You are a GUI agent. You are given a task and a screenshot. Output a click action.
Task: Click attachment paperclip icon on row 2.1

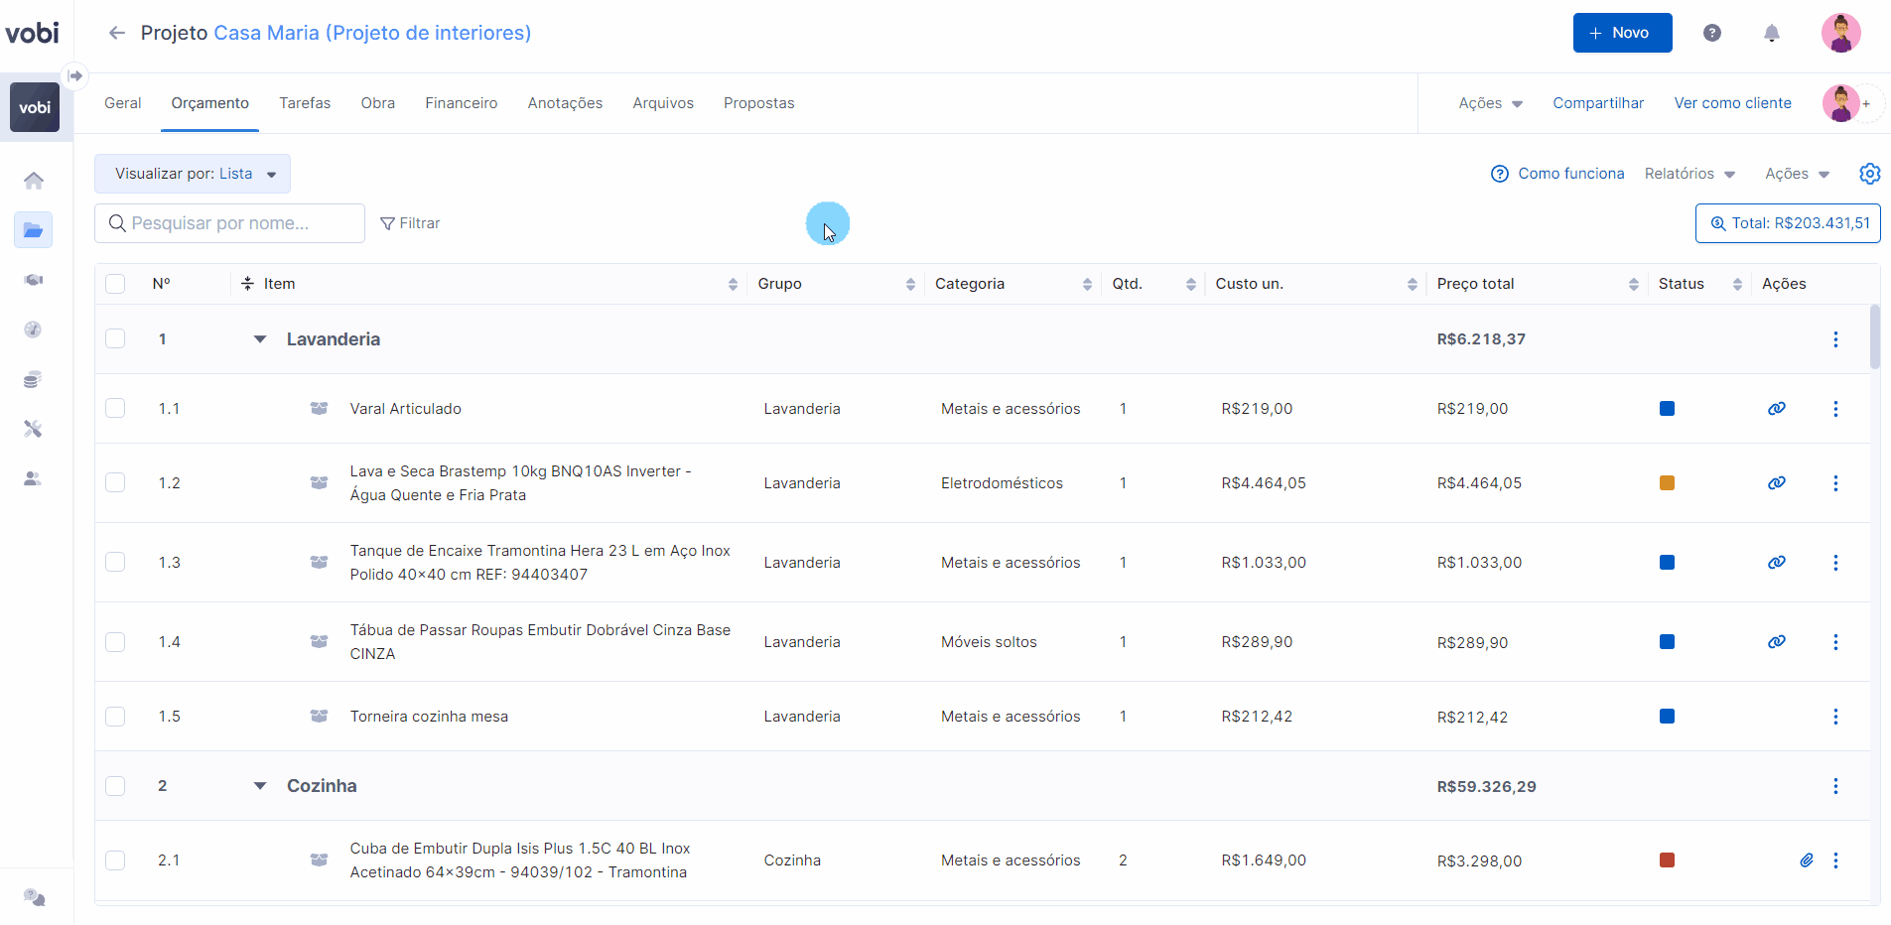point(1806,860)
